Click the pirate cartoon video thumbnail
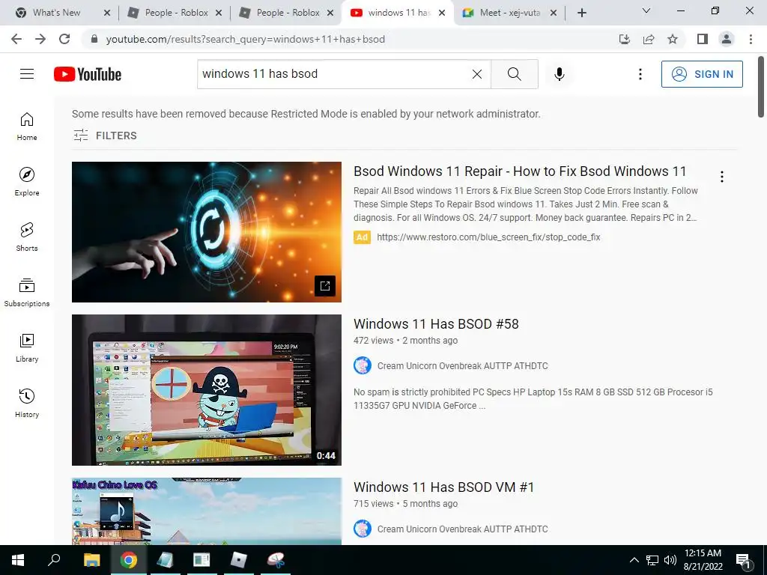 [x=207, y=389]
